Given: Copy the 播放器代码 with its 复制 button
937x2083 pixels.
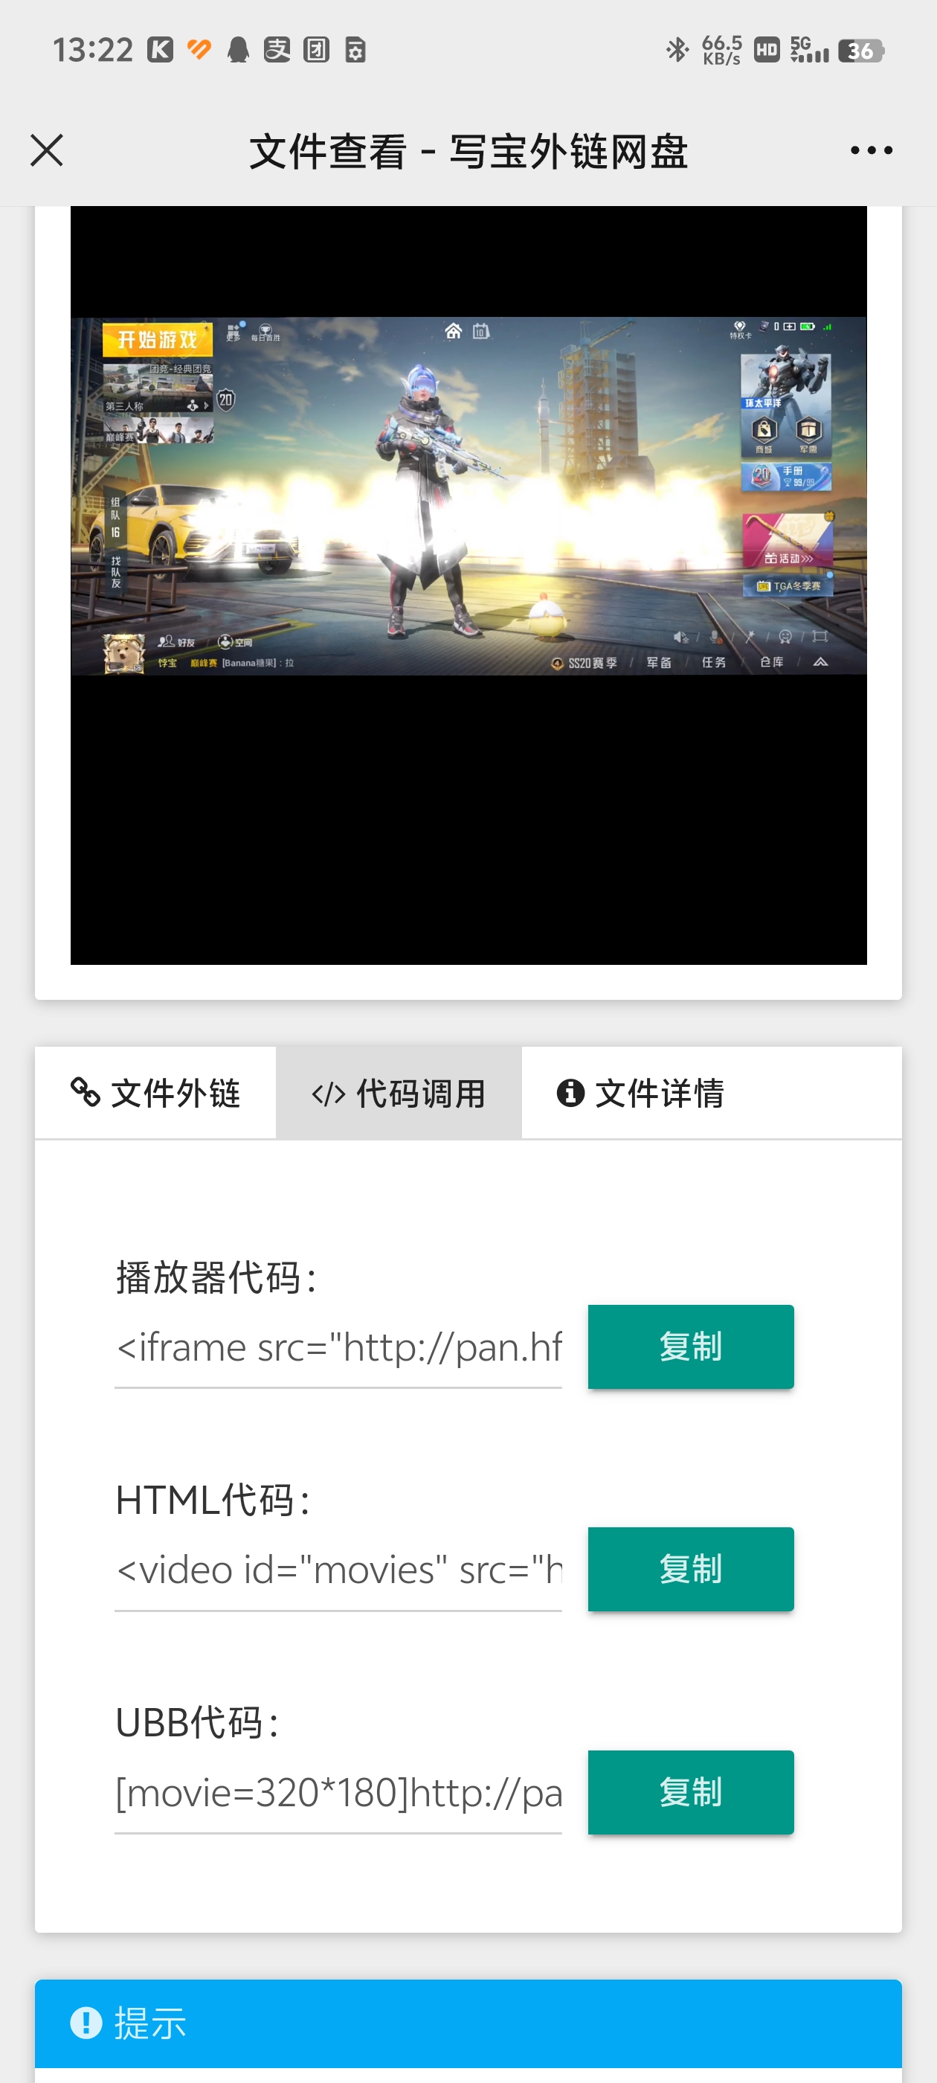Looking at the screenshot, I should [690, 1347].
